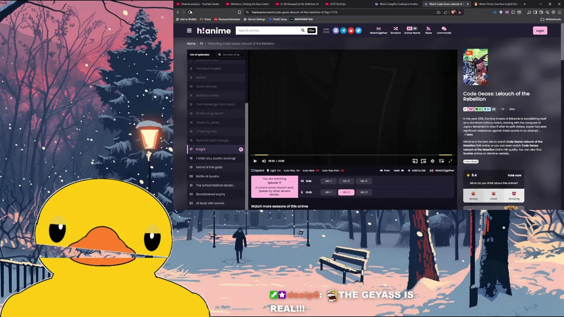Switch to Watch Campfire Cooking tab
Screen dimensions: 564x317
[x=397, y=4]
